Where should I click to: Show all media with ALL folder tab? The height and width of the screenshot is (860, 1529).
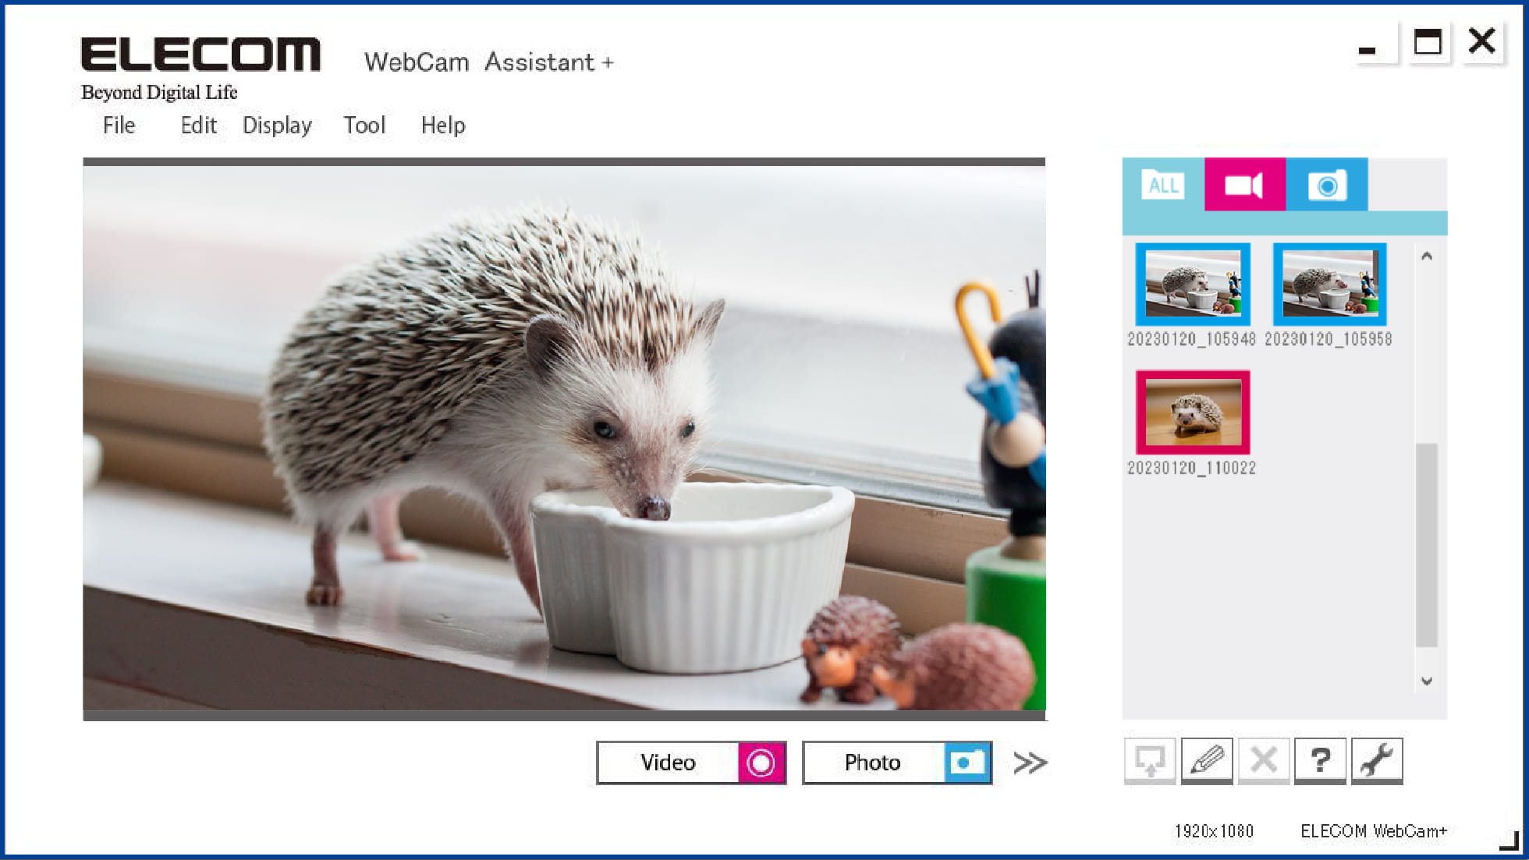pyautogui.click(x=1162, y=185)
